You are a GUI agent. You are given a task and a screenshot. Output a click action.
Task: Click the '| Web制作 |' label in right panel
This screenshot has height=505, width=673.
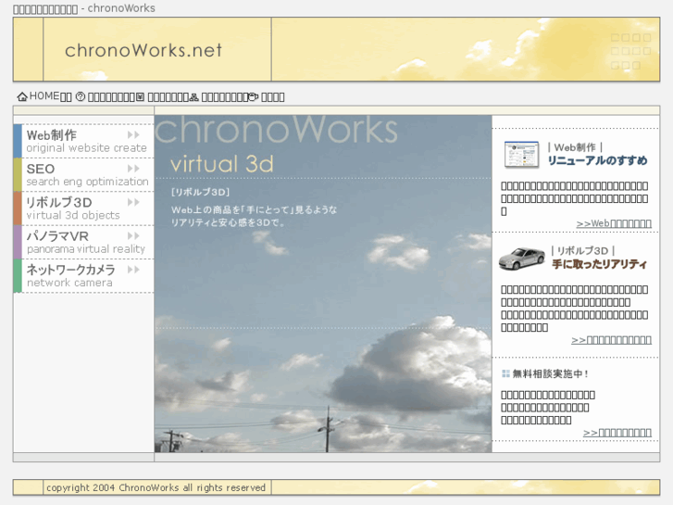point(575,147)
